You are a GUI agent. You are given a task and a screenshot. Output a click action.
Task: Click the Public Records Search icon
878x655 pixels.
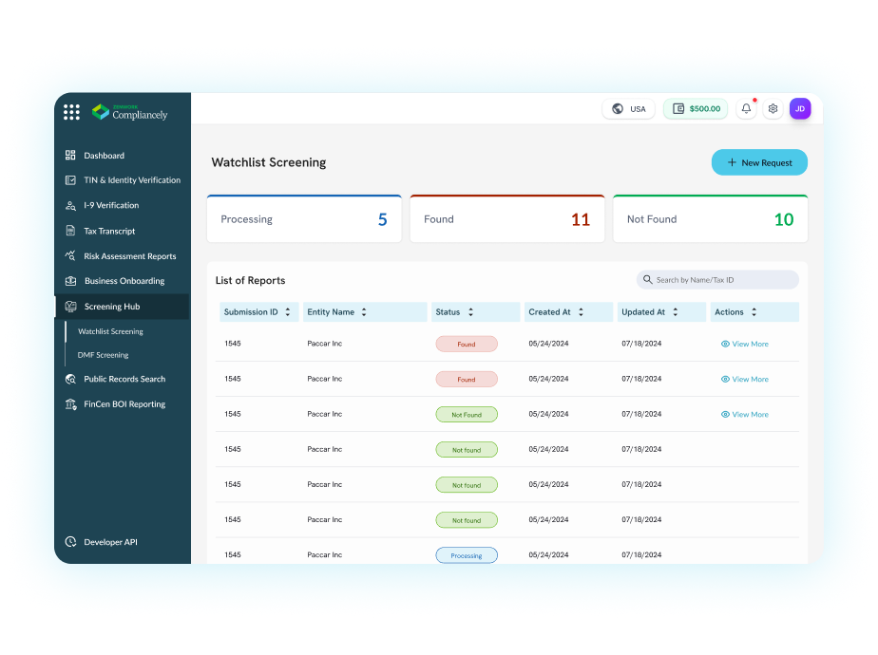coord(70,379)
